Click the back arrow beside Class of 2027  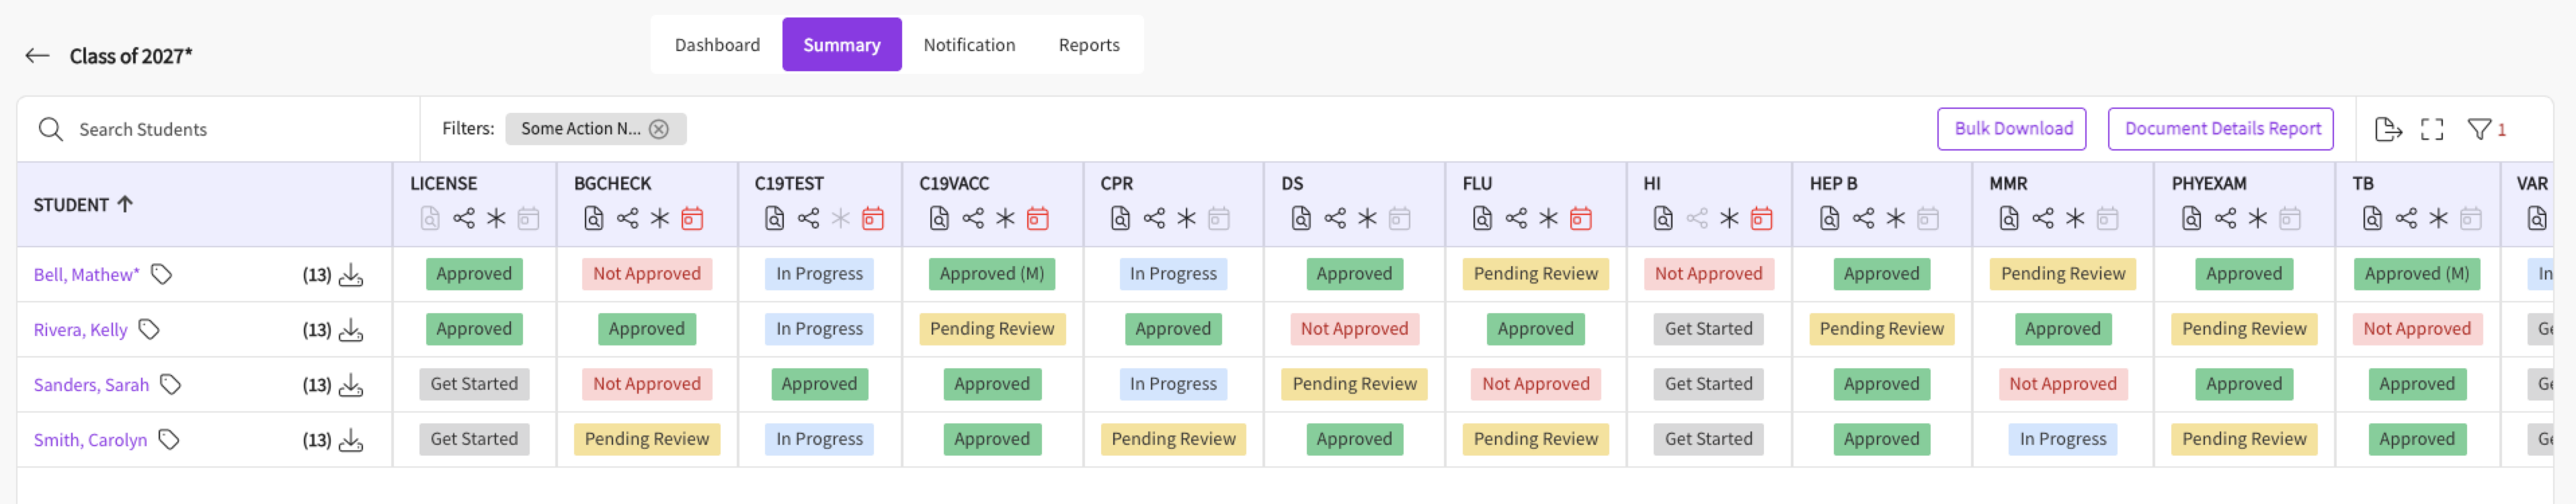click(37, 56)
